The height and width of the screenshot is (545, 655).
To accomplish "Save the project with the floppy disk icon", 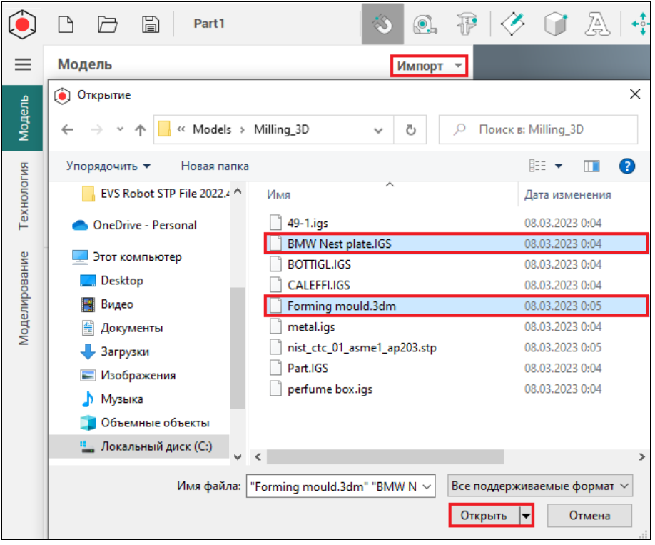I will click(x=150, y=24).
